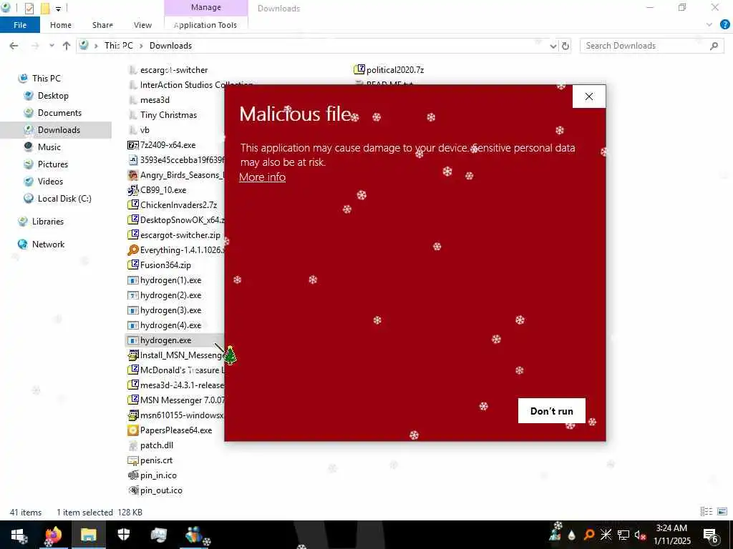Select the pin_in.ico file icon
This screenshot has width=733, height=549.
132,475
